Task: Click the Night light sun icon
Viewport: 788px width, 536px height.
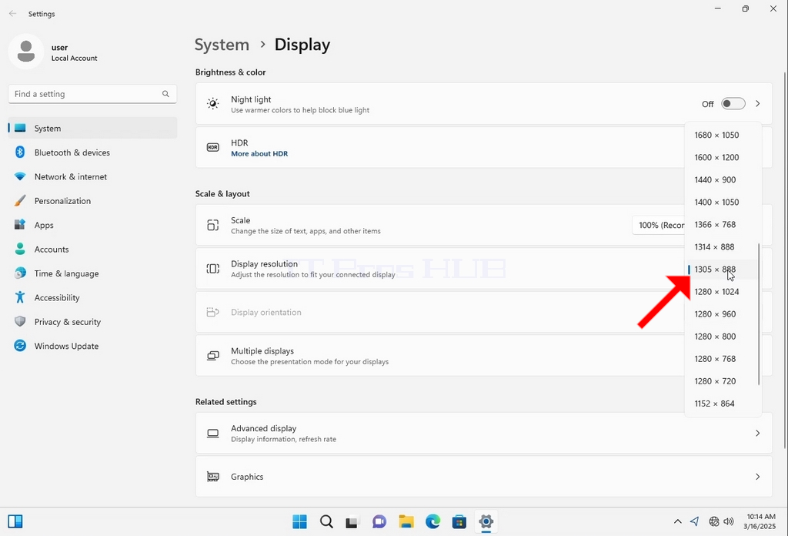Action: (x=213, y=103)
